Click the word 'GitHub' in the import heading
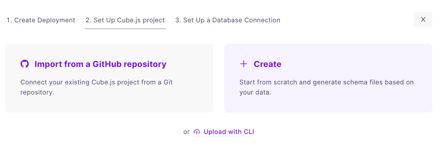The height and width of the screenshot is (152, 443). coord(107,64)
